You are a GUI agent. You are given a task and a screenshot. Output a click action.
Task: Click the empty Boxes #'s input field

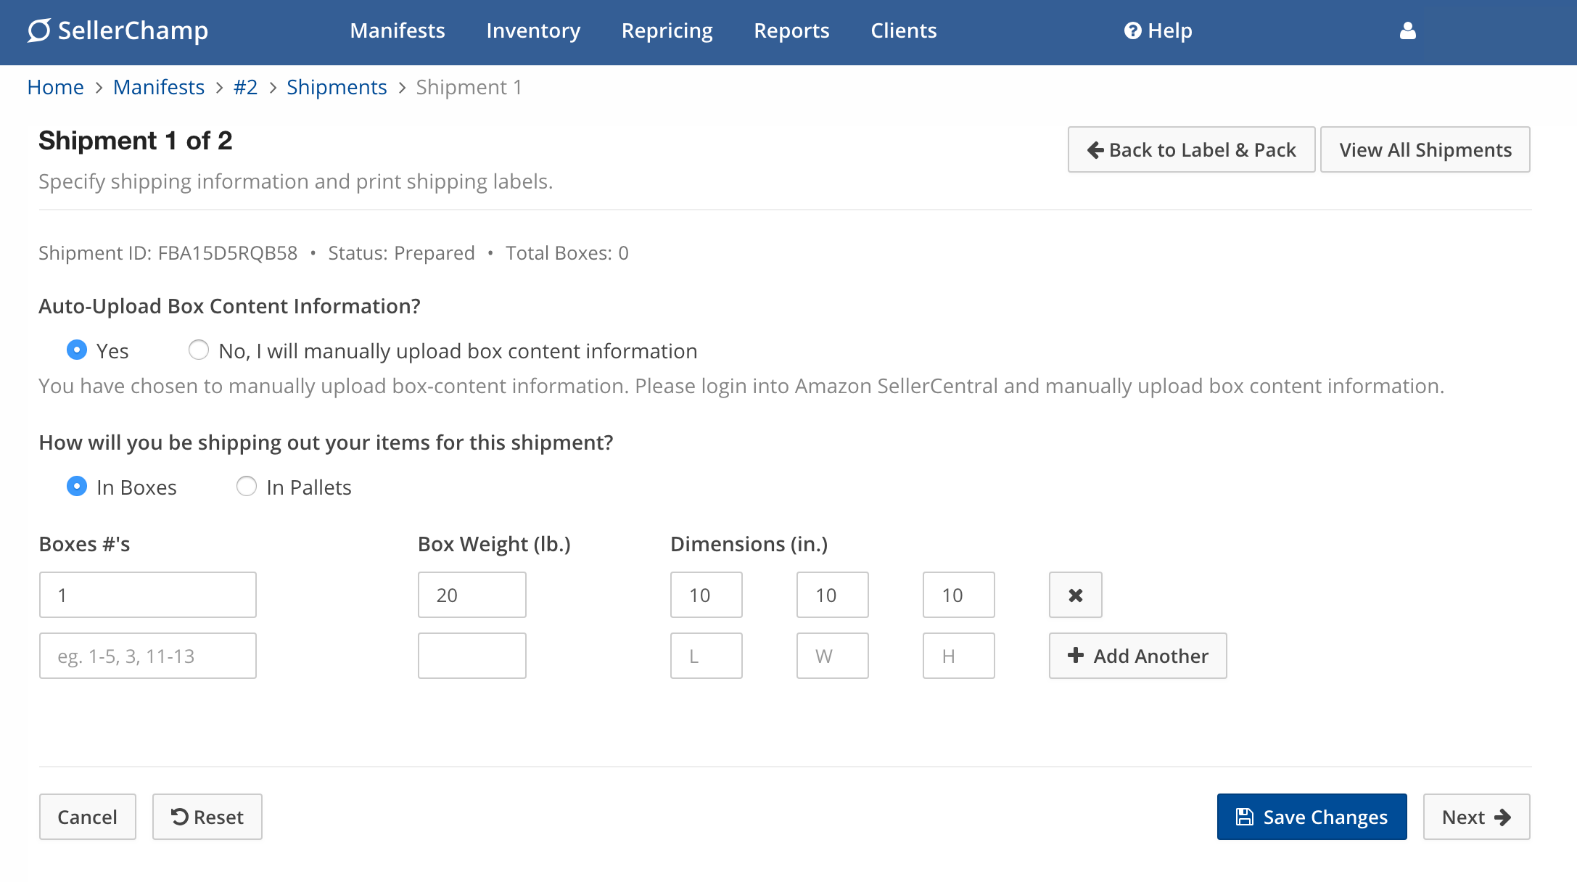pos(148,656)
